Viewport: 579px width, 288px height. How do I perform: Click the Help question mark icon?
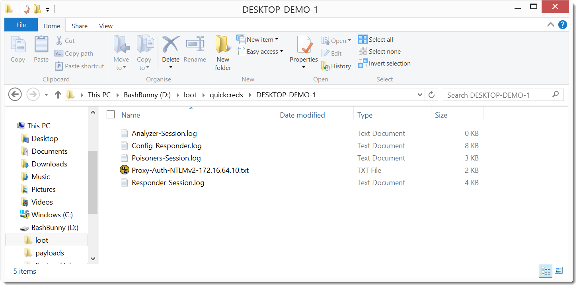[x=562, y=25]
